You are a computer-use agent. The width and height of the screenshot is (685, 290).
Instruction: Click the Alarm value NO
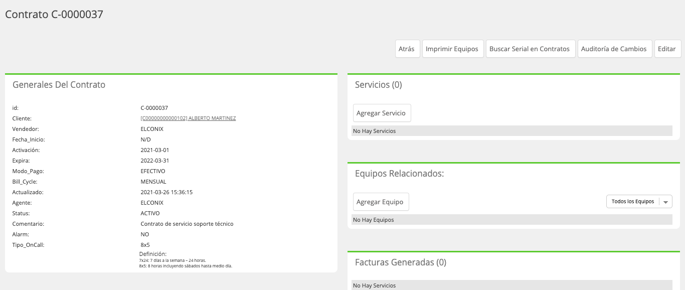[x=145, y=234]
